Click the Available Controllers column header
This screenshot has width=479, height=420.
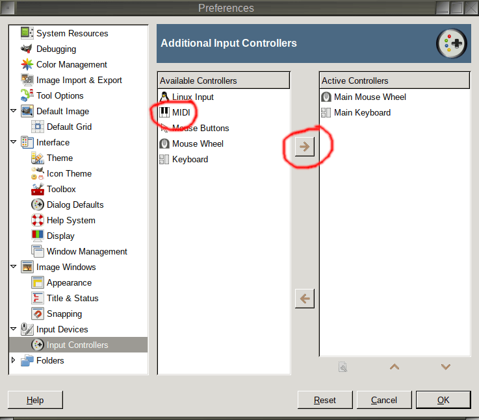[224, 80]
